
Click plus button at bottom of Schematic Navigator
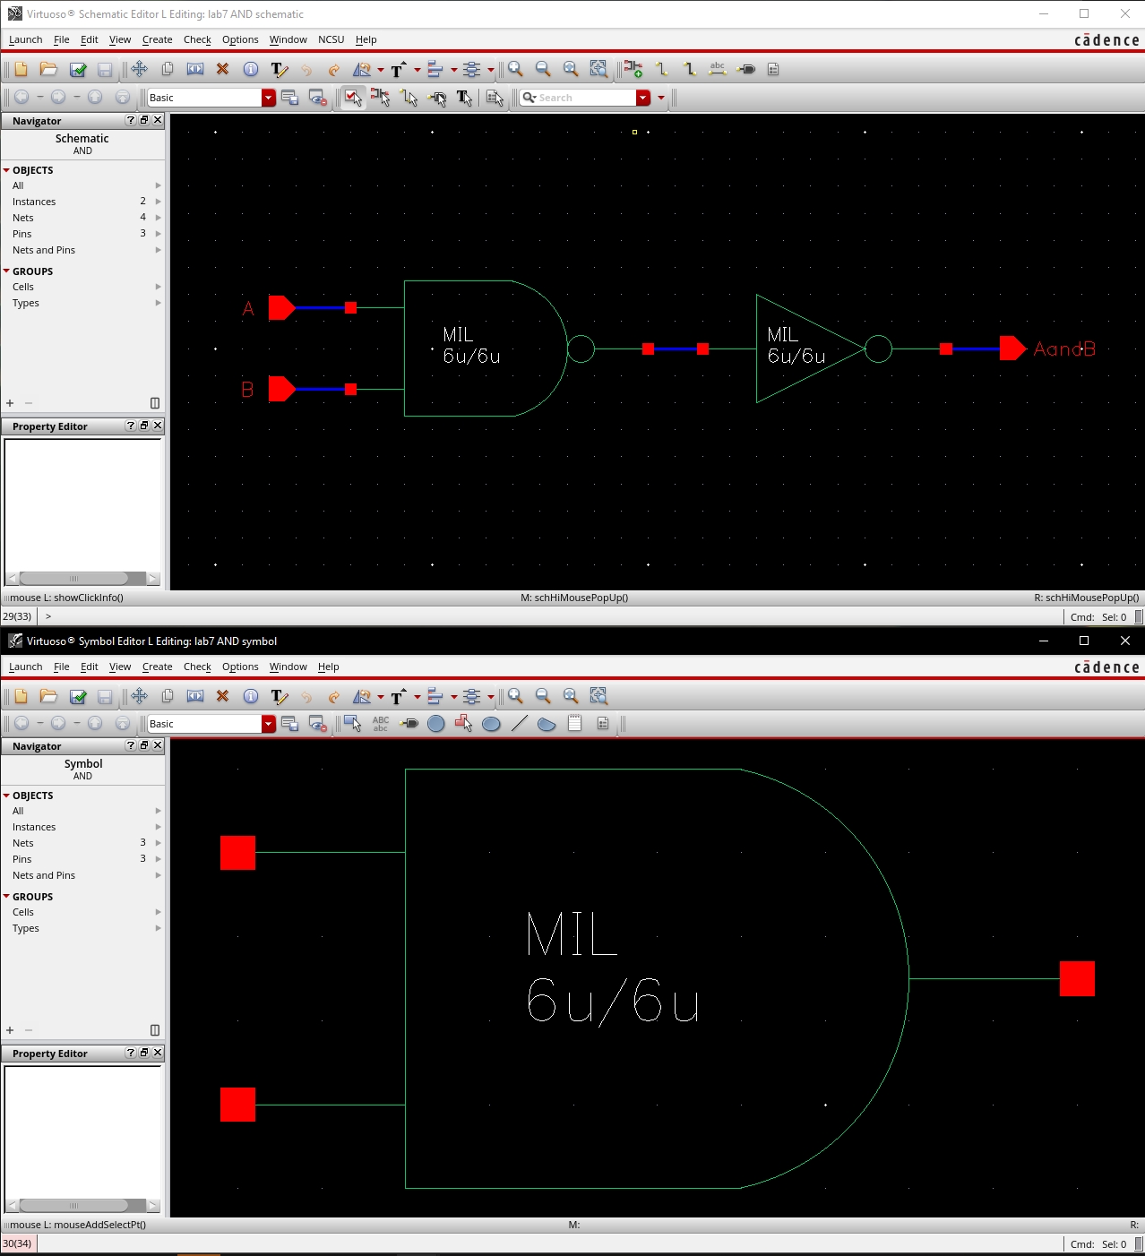point(10,403)
